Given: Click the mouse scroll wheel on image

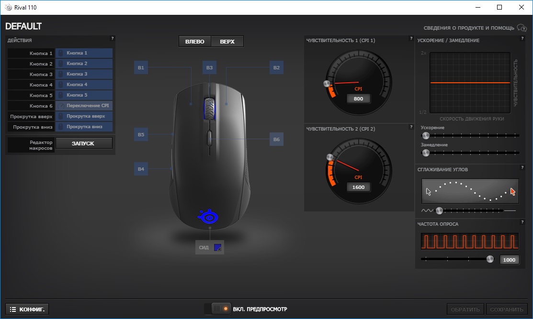Looking at the screenshot, I should coord(209,109).
